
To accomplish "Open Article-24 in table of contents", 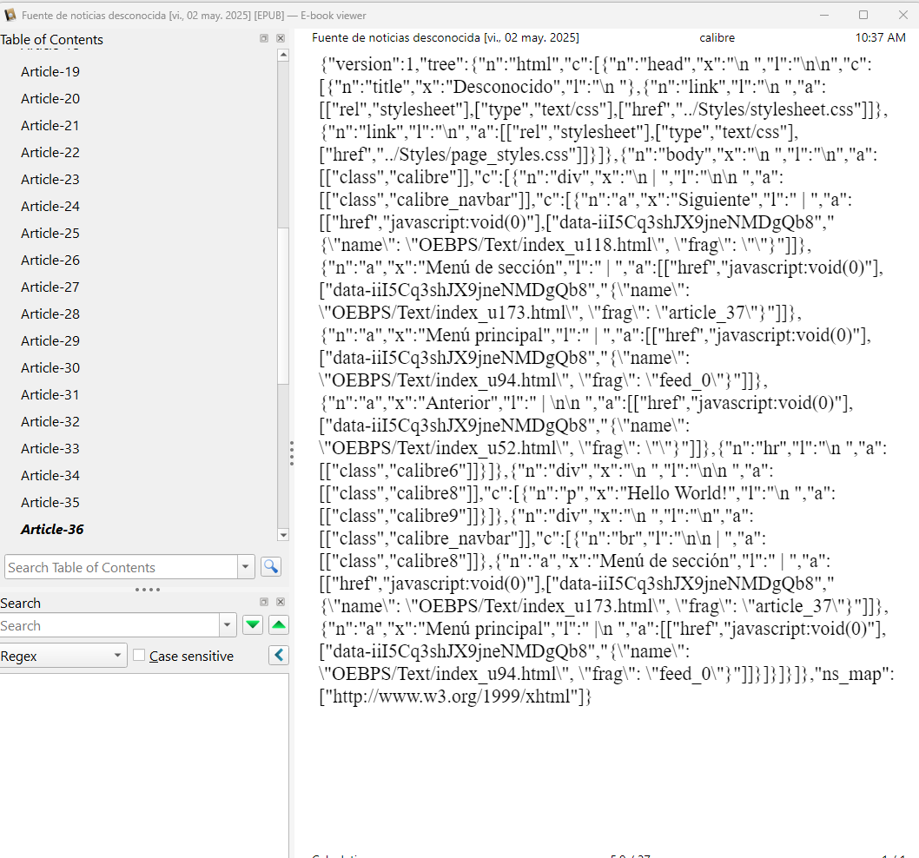I will [x=50, y=207].
